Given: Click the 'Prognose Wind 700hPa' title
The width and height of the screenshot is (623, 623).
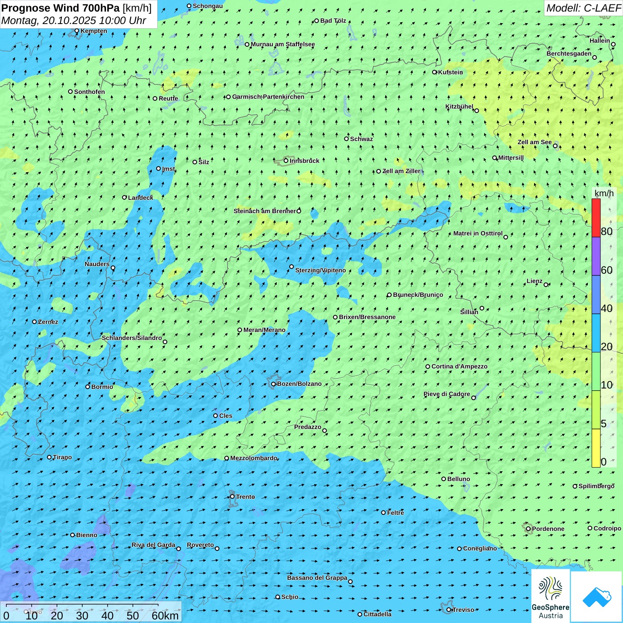Looking at the screenshot, I should pyautogui.click(x=61, y=8).
